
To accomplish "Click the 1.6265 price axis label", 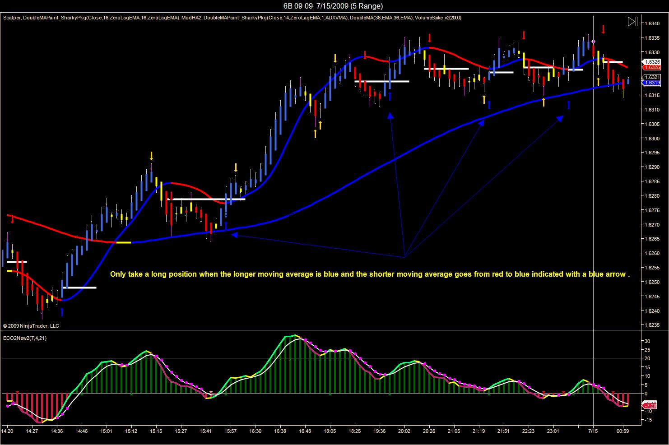I will click(652, 239).
